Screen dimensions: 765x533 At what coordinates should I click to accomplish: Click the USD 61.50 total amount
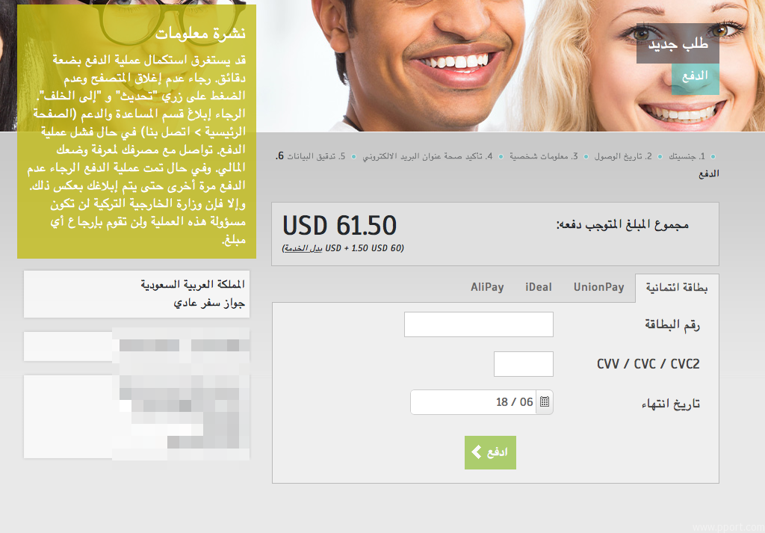click(340, 226)
